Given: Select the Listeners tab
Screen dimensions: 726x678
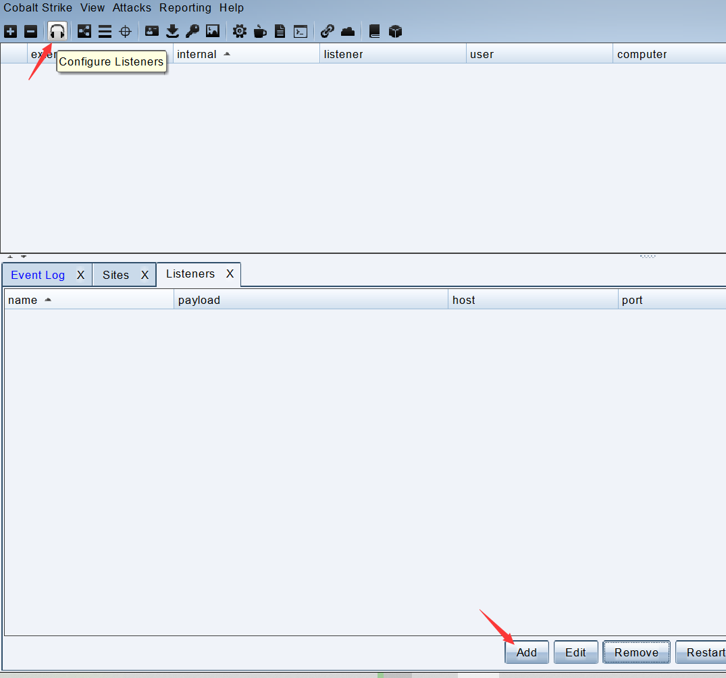Looking at the screenshot, I should (190, 273).
